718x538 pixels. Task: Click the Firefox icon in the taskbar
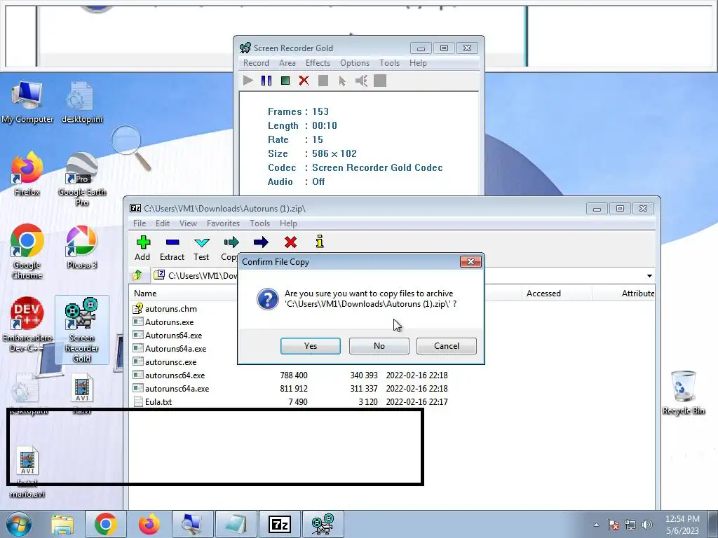149,524
